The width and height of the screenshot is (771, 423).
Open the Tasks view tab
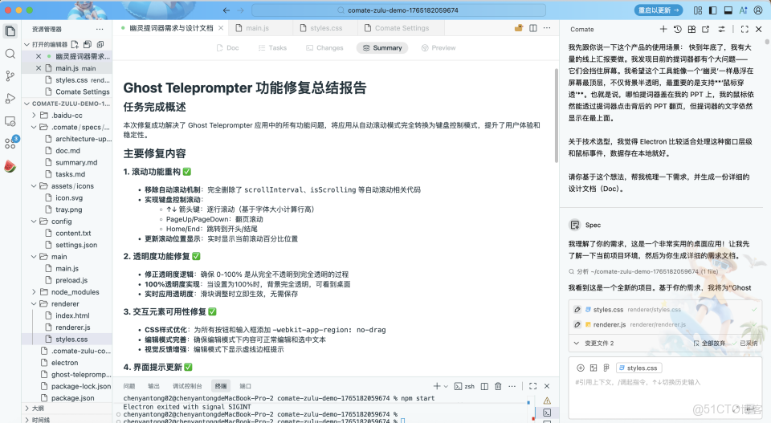272,47
